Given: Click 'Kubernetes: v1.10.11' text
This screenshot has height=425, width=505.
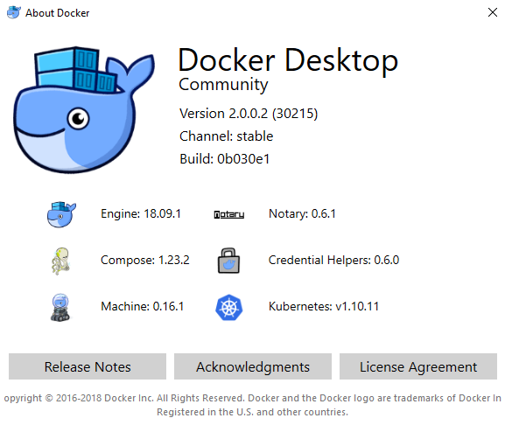Looking at the screenshot, I should [324, 306].
